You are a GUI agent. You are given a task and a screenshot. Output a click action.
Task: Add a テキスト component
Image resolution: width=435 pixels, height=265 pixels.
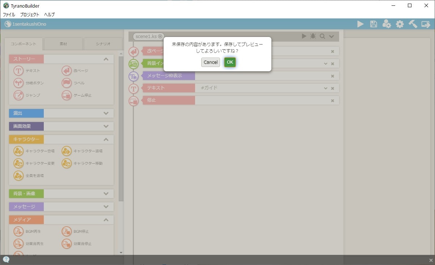[27, 71]
